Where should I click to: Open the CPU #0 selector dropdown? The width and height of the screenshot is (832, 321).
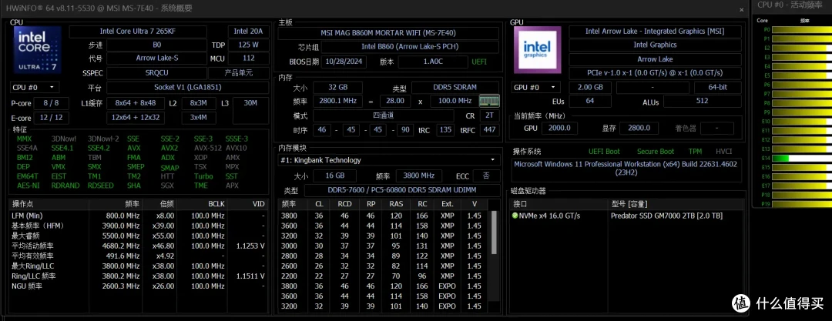tap(35, 87)
